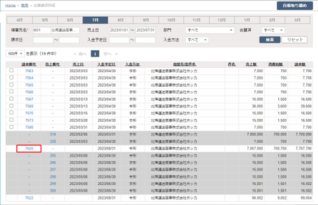Open sales number 328

pyautogui.click(x=53, y=141)
